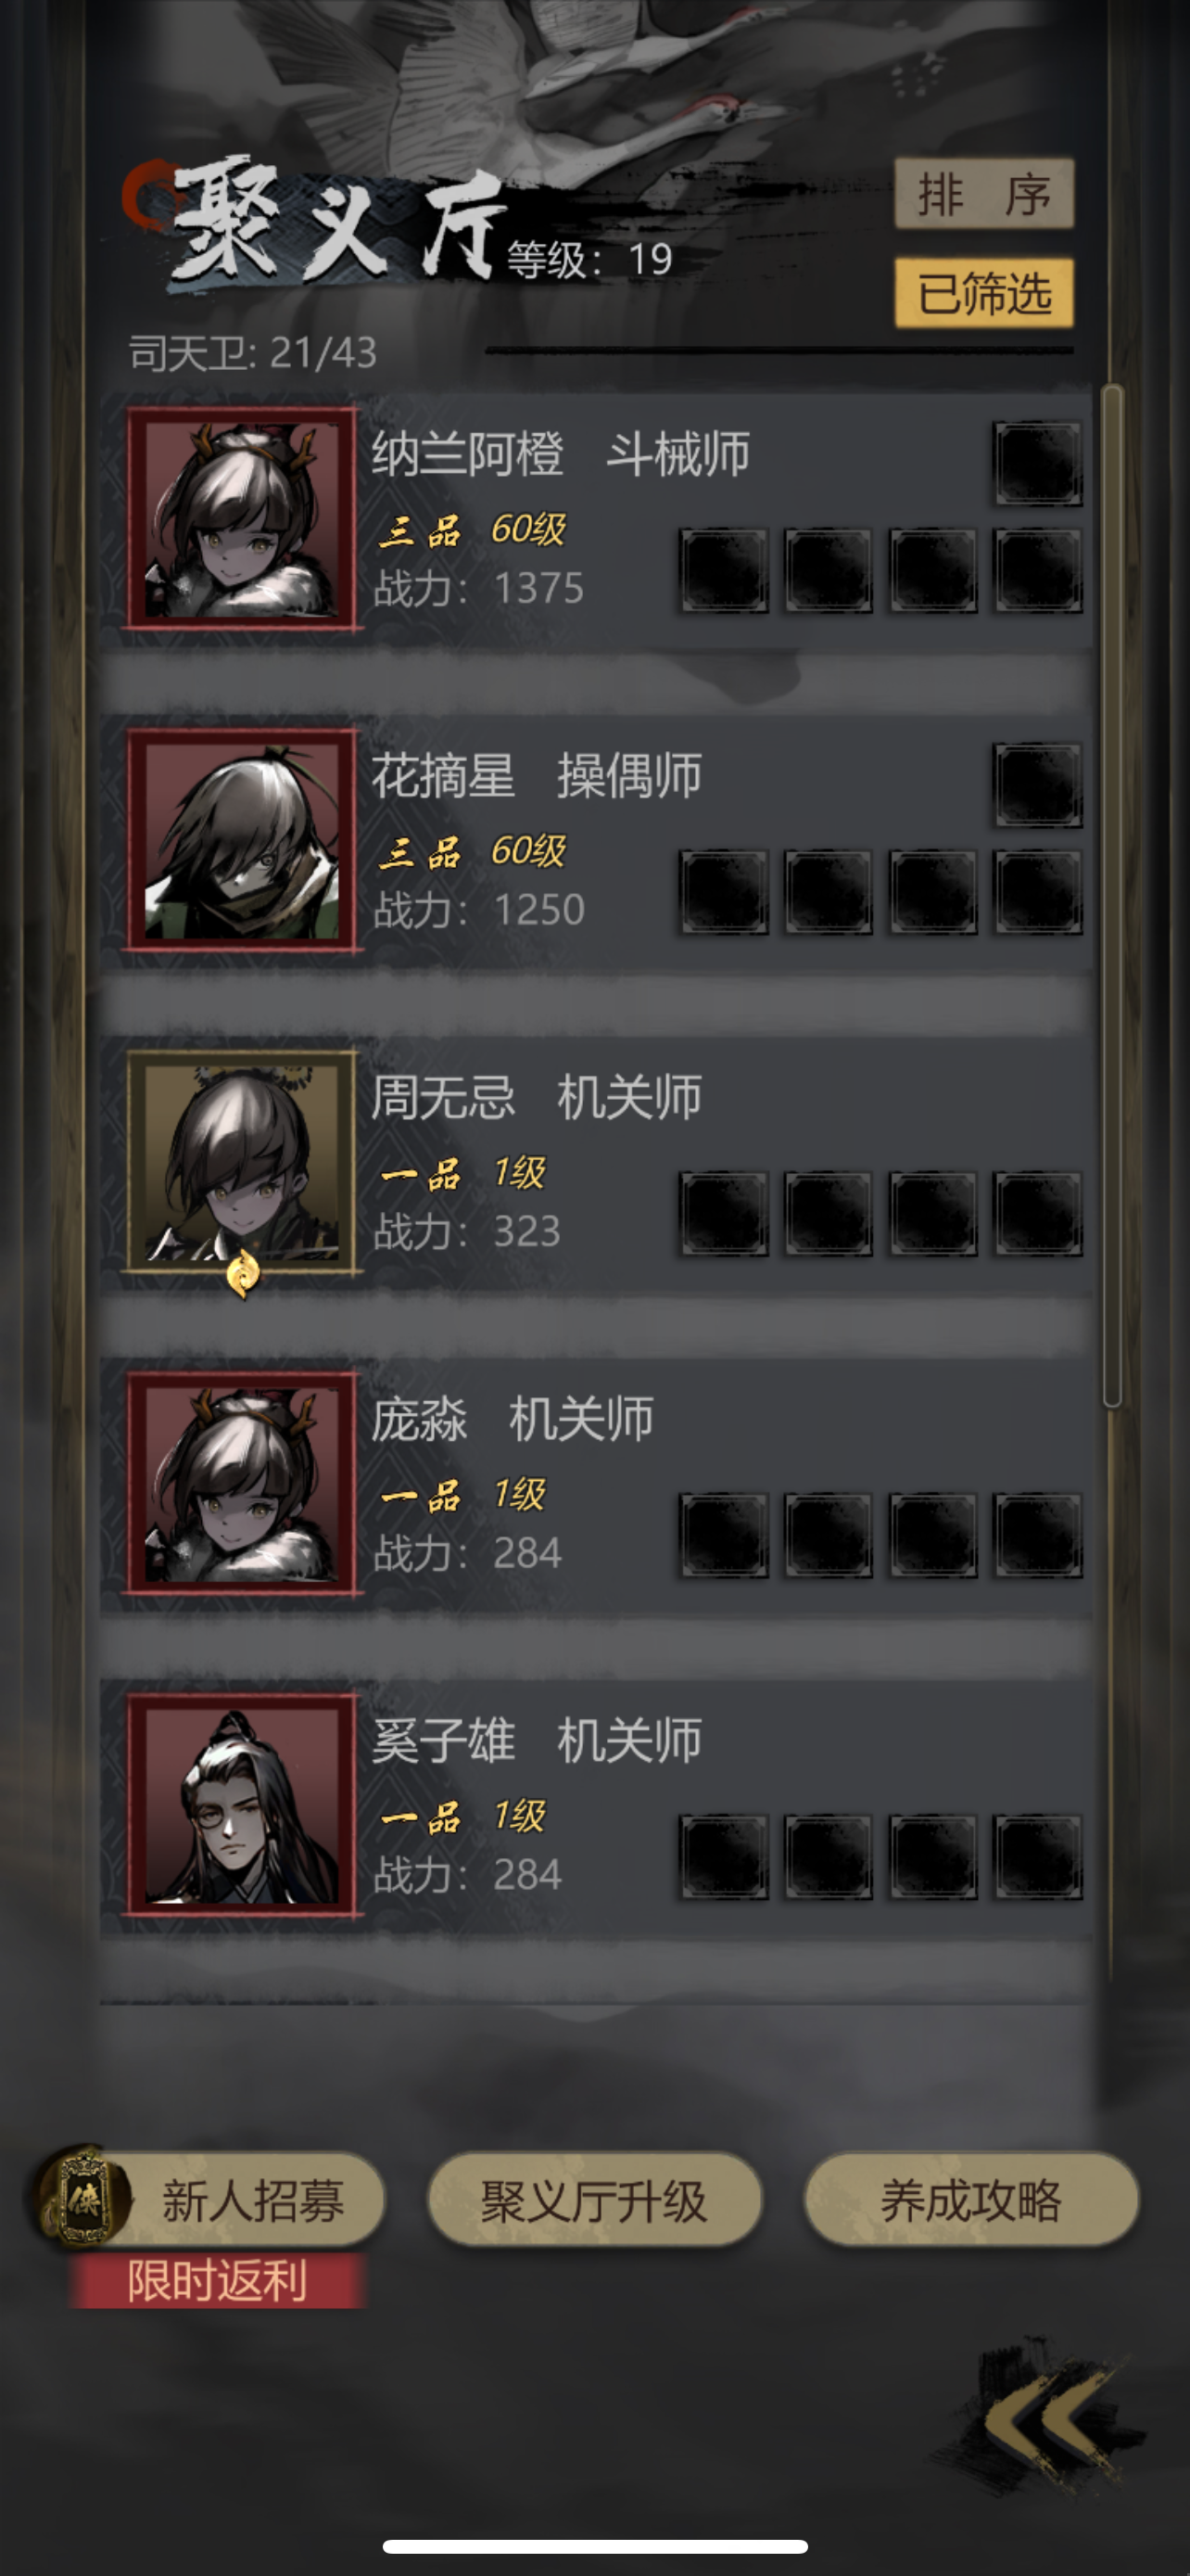The height and width of the screenshot is (2576, 1190).
Task: Select 庞淼 character portrait
Action: pos(242,1484)
